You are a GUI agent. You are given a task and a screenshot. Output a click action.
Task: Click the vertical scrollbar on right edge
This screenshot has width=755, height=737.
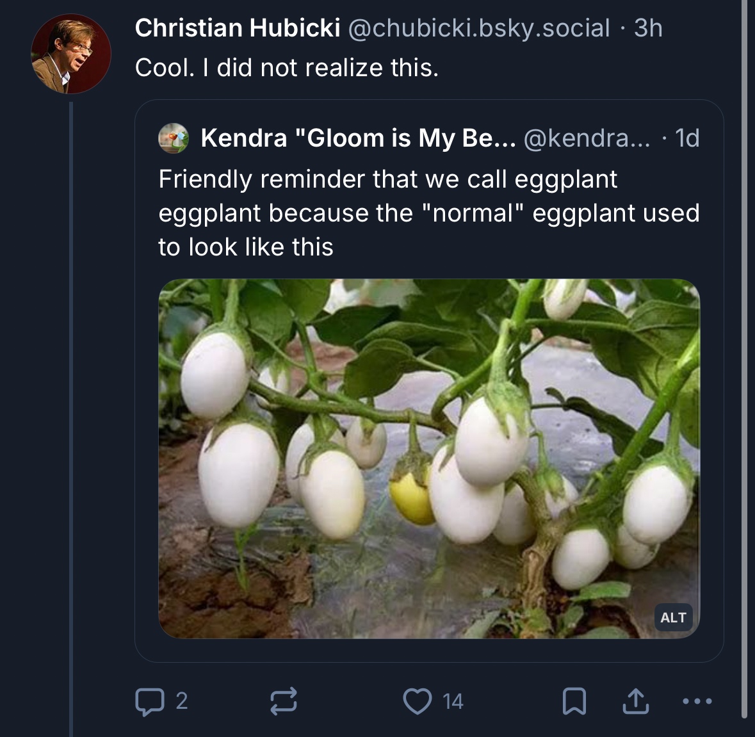(744, 359)
